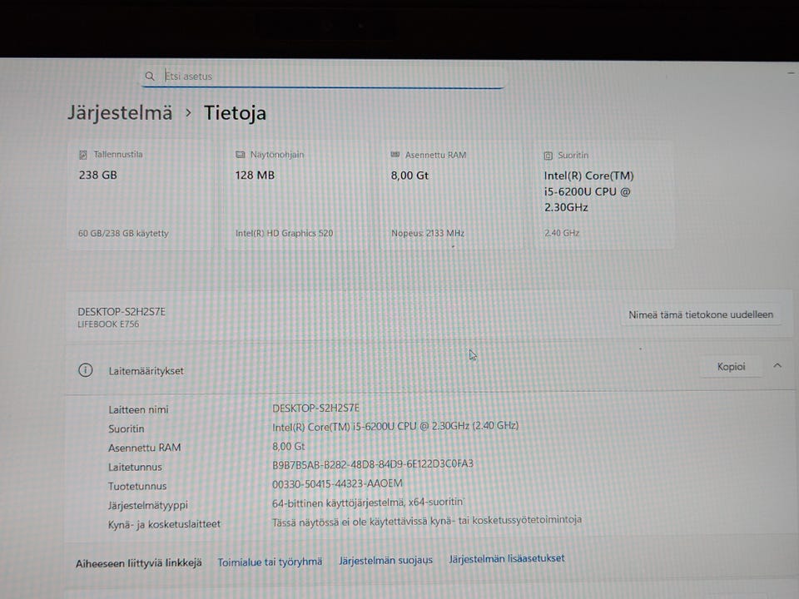Select the Suoritin row value

point(395,426)
